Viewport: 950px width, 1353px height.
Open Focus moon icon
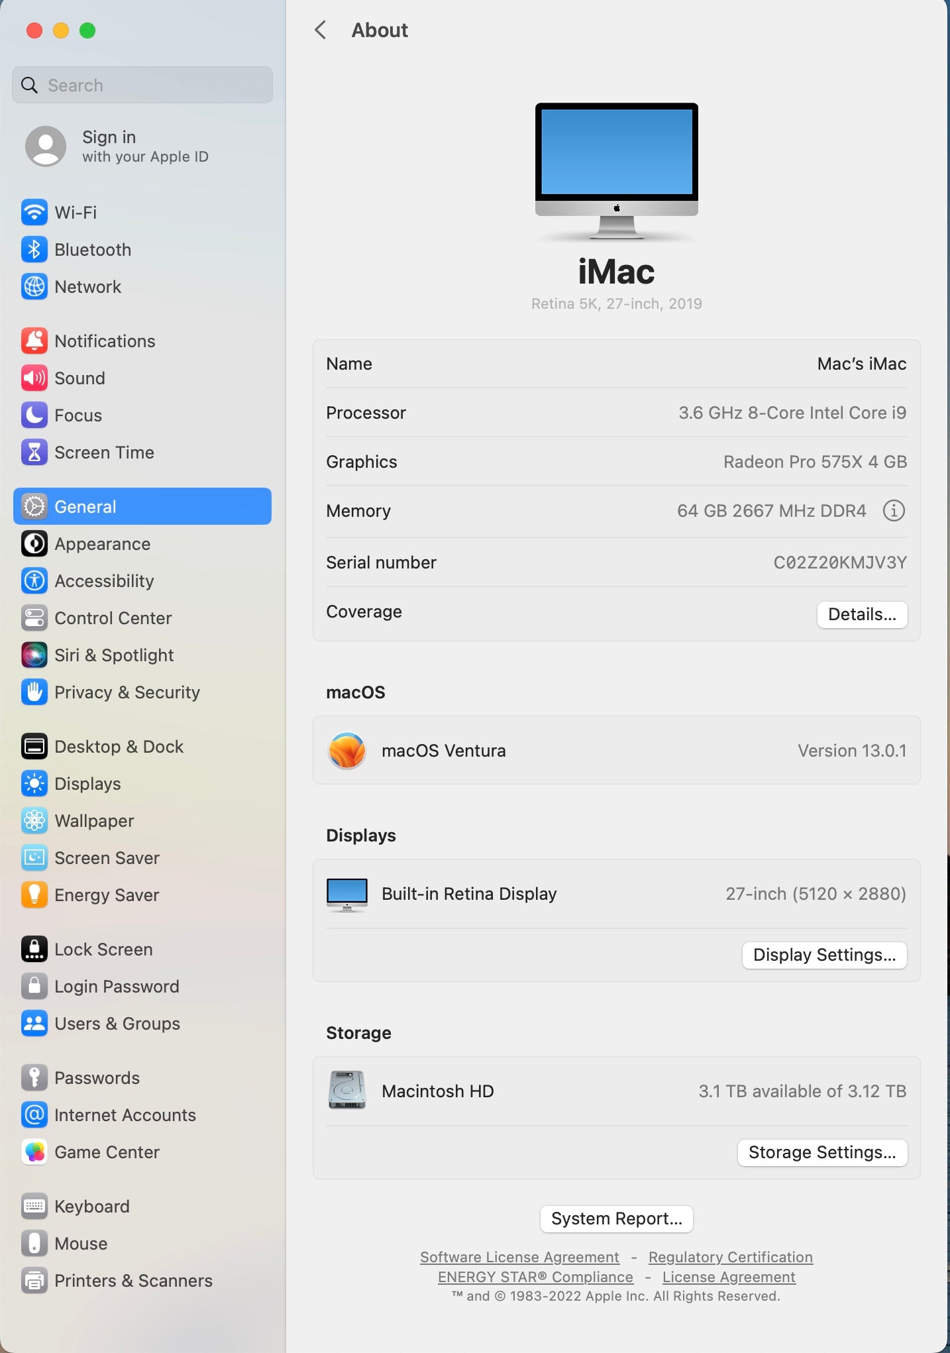pyautogui.click(x=34, y=415)
